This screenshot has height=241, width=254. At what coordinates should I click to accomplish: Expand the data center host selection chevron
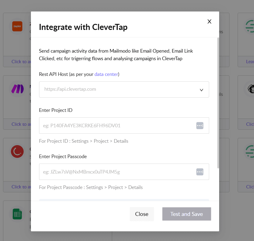pos(201,90)
